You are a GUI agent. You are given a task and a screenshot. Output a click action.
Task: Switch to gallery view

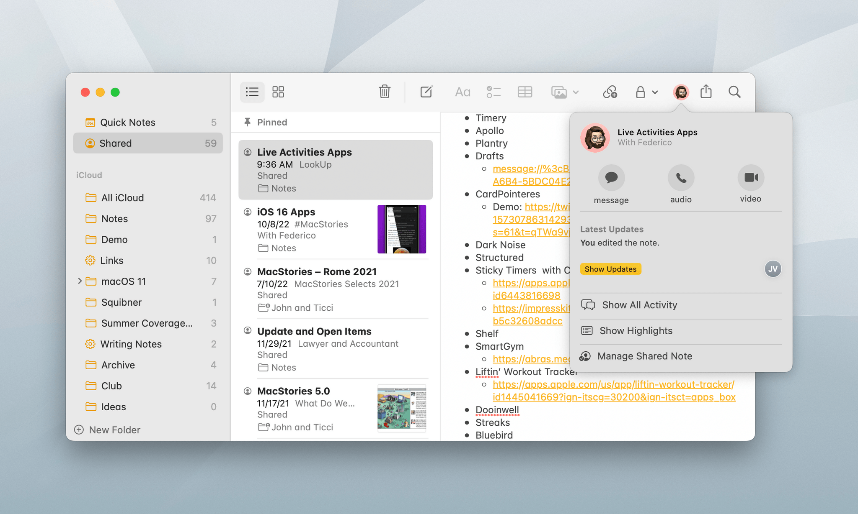[x=278, y=92]
